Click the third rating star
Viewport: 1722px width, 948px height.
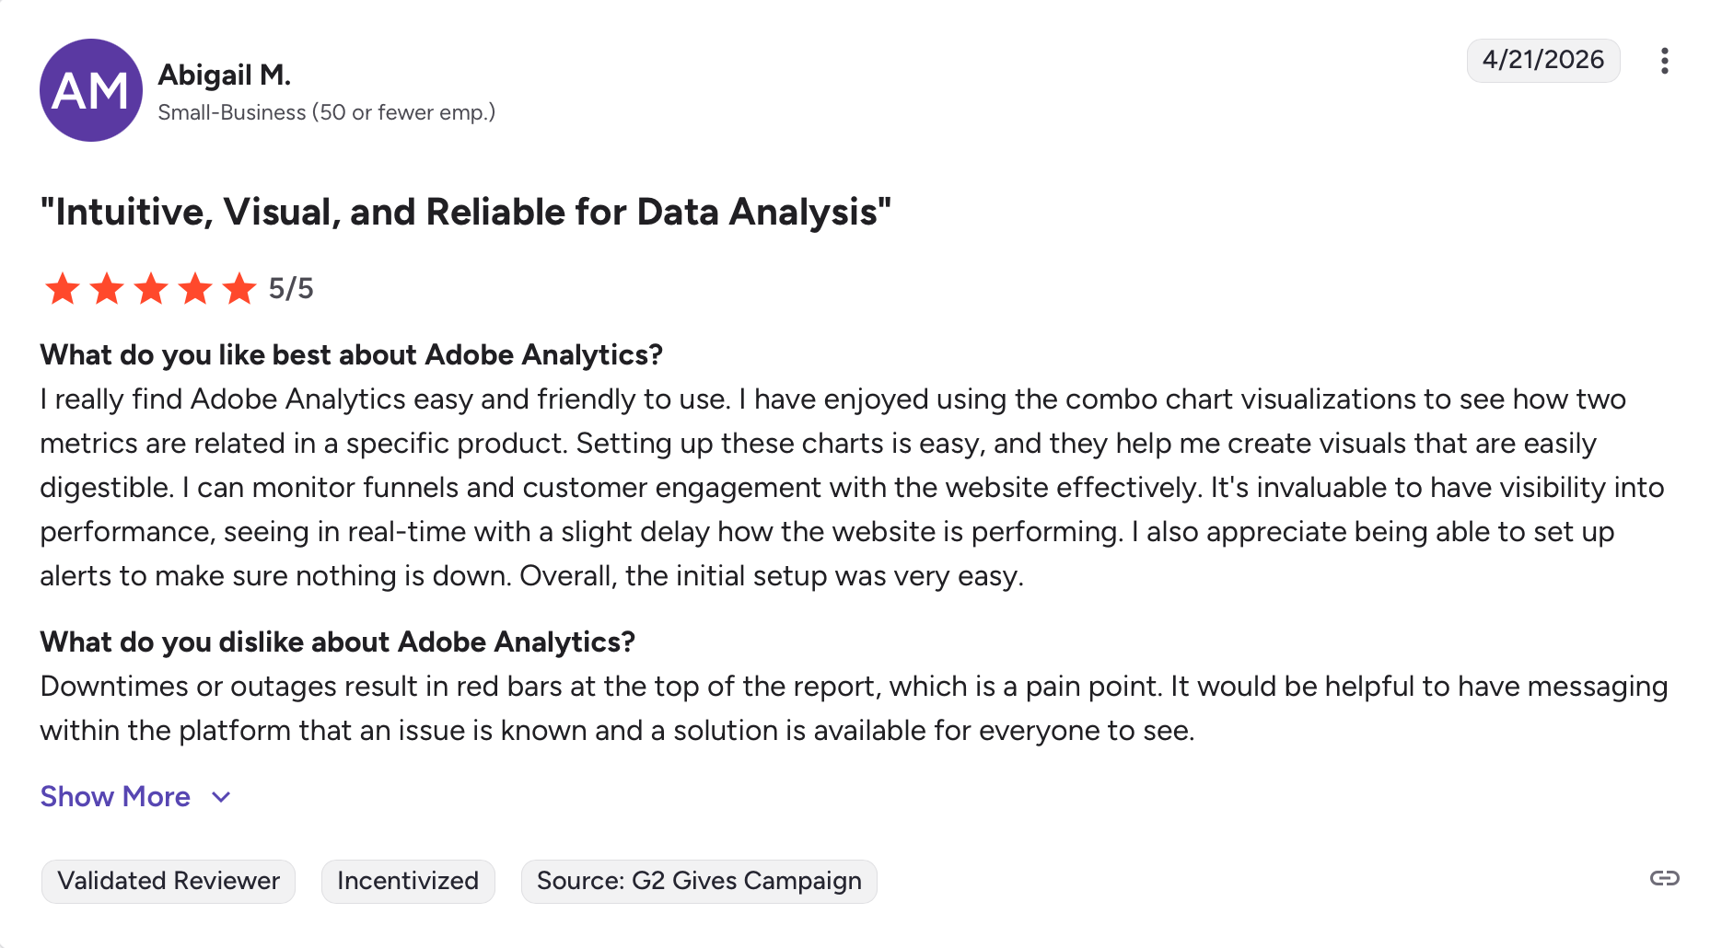click(x=151, y=289)
